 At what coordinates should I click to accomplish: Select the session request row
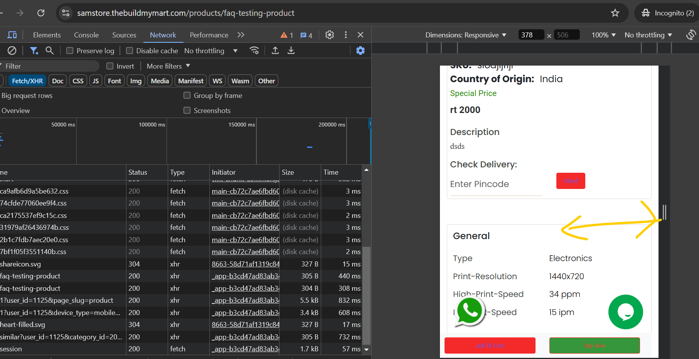[x=181, y=349]
